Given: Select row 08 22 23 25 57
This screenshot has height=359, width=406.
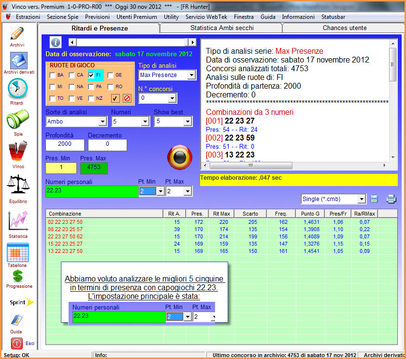Looking at the screenshot, I should (x=221, y=229).
